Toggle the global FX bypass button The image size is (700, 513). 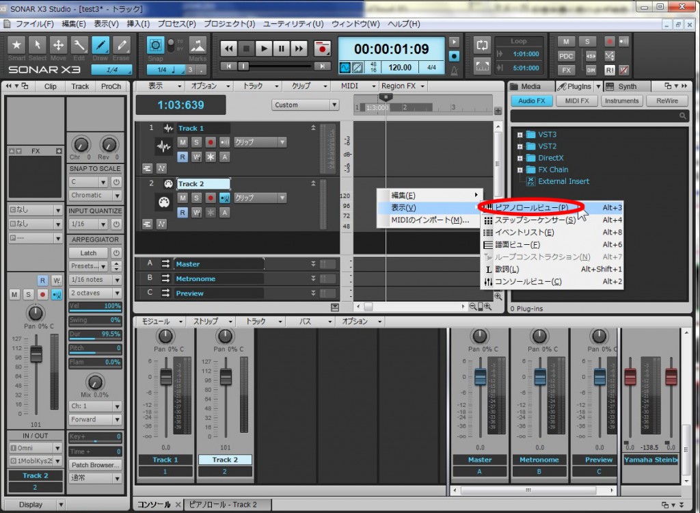pos(565,70)
